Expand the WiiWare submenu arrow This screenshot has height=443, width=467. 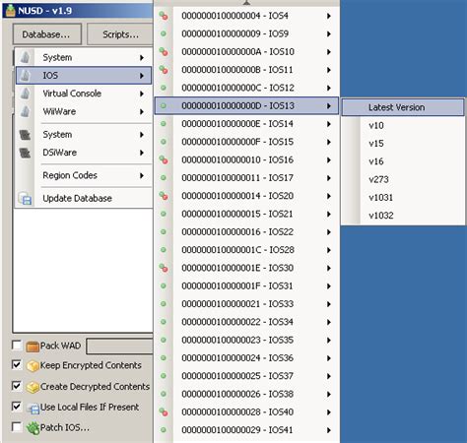(142, 112)
